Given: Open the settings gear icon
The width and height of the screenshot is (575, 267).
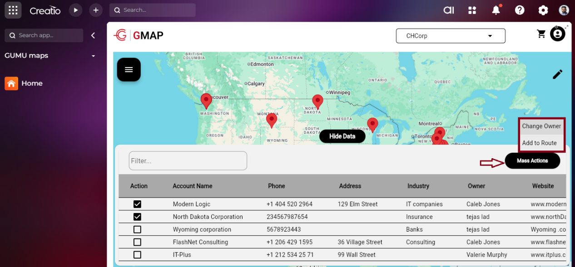Looking at the screenshot, I should click(543, 10).
